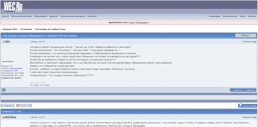Click the scroll-to-top arrow icon under kIKS post

(4, 90)
